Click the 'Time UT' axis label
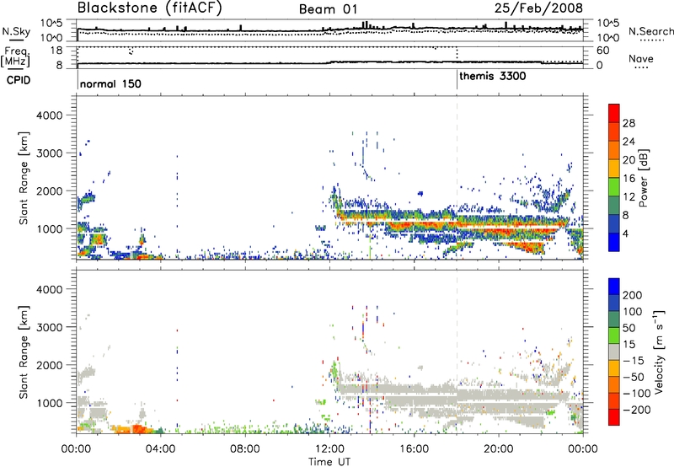 329,462
